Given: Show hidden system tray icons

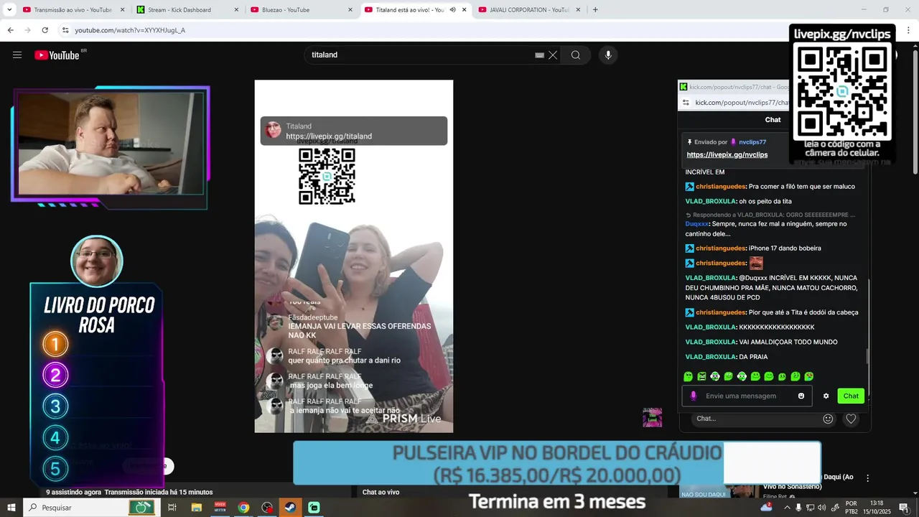Looking at the screenshot, I should coord(787,508).
